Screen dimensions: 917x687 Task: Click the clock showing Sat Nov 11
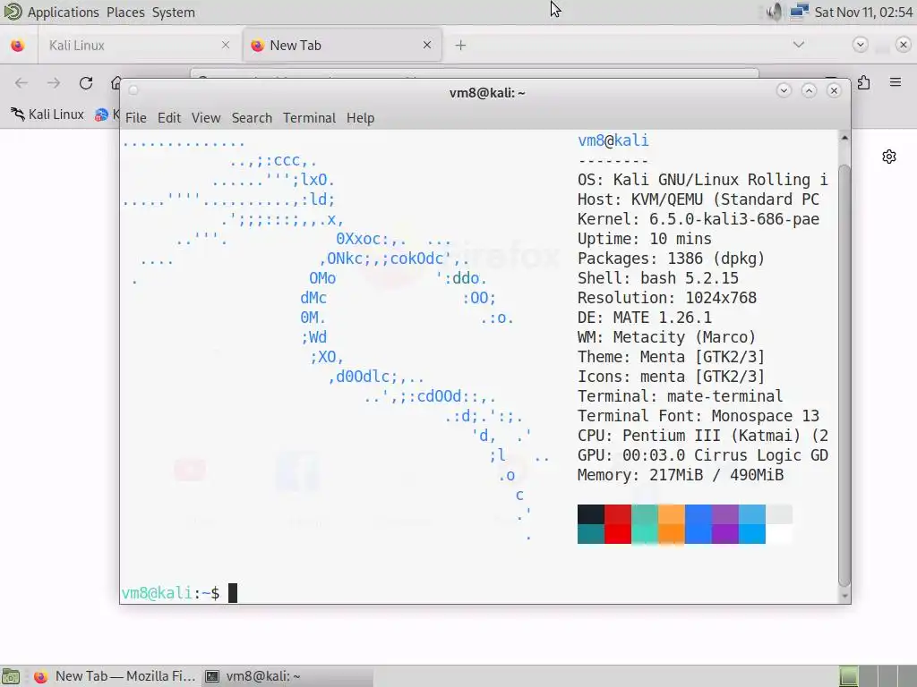863,12
